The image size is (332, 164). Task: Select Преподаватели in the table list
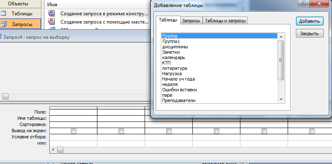tap(219, 101)
